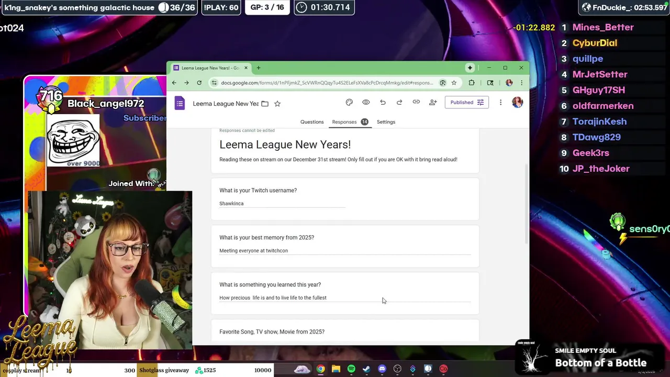This screenshot has width=670, height=377.
Task: Open Spotify from the taskbar
Action: 351,369
